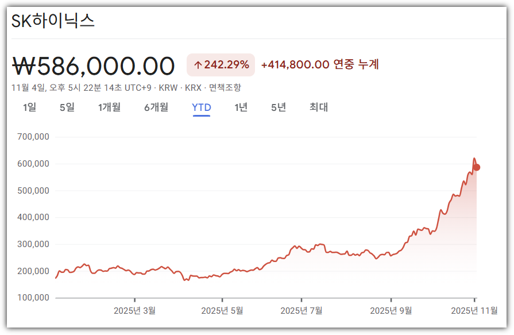Show the 5년 historical chart
The image size is (514, 335).
tap(277, 107)
